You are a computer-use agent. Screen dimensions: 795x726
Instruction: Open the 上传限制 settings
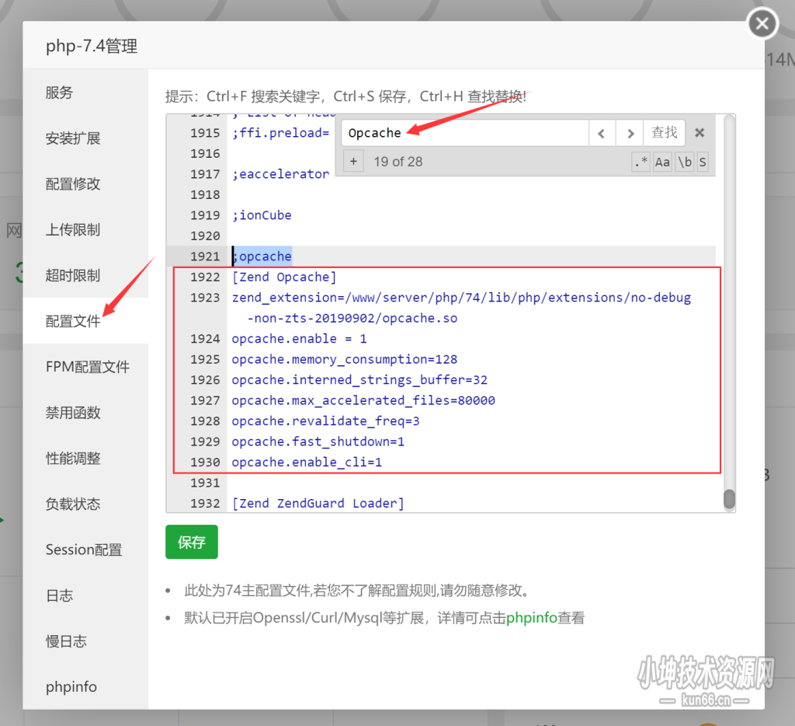[72, 229]
